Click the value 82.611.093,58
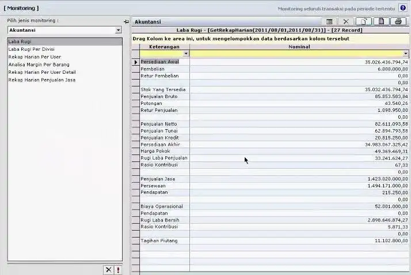Image resolution: width=411 pixels, height=275 pixels. pyautogui.click(x=391, y=124)
